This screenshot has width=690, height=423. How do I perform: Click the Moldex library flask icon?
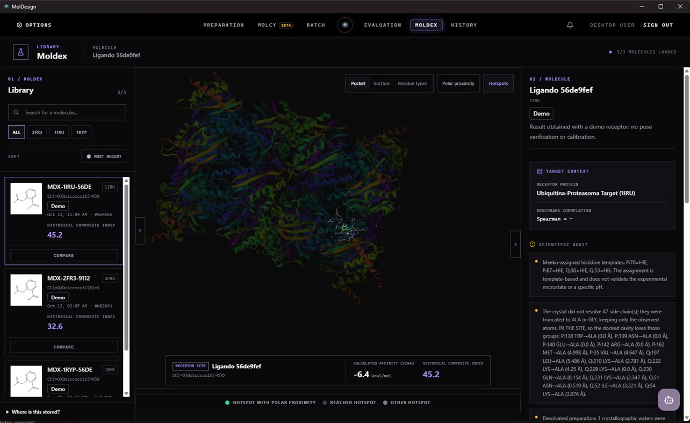pyautogui.click(x=20, y=52)
